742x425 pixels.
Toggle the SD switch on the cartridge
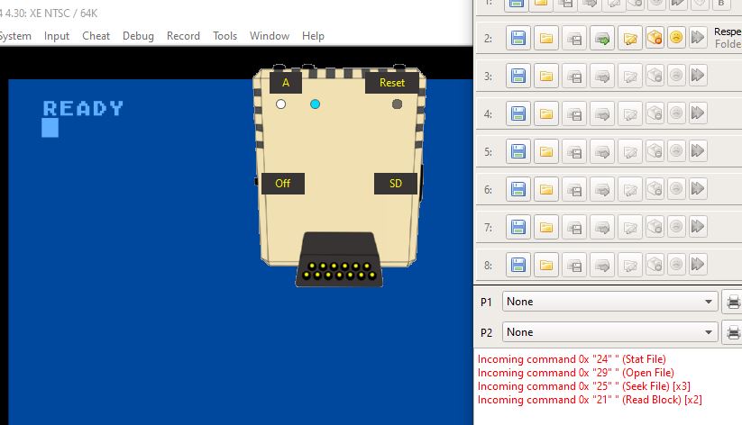[396, 184]
